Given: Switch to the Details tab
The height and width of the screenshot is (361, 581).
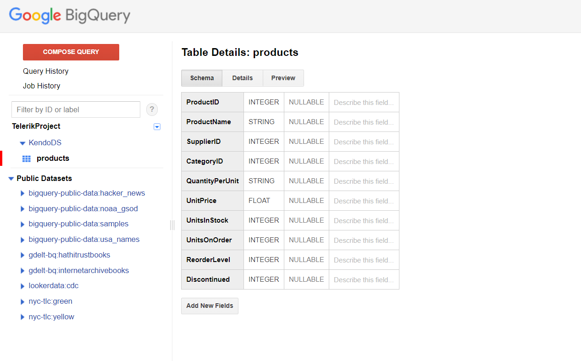Looking at the screenshot, I should (x=242, y=78).
